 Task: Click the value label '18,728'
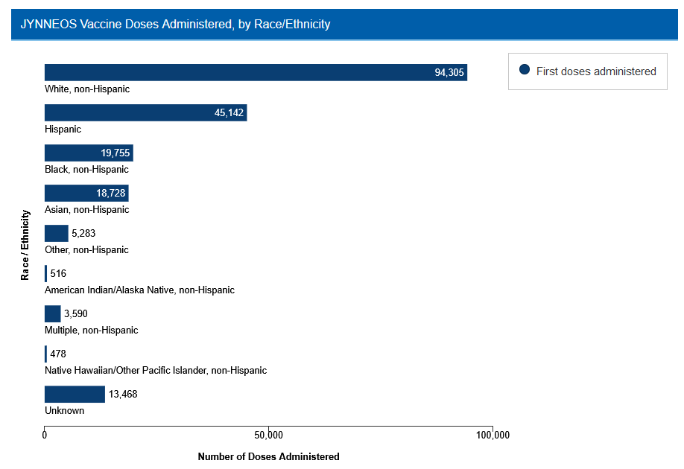click(x=111, y=193)
